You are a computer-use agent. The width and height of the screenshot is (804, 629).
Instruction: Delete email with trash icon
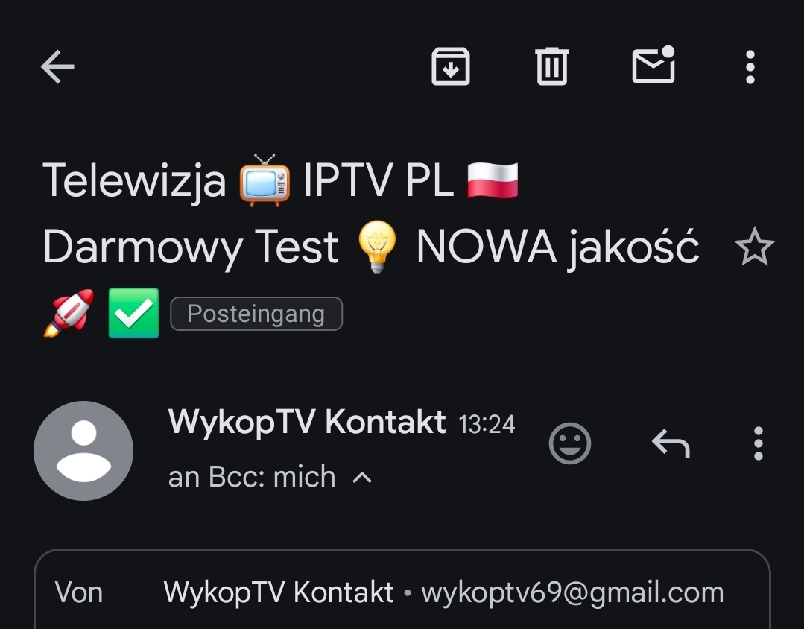(551, 66)
